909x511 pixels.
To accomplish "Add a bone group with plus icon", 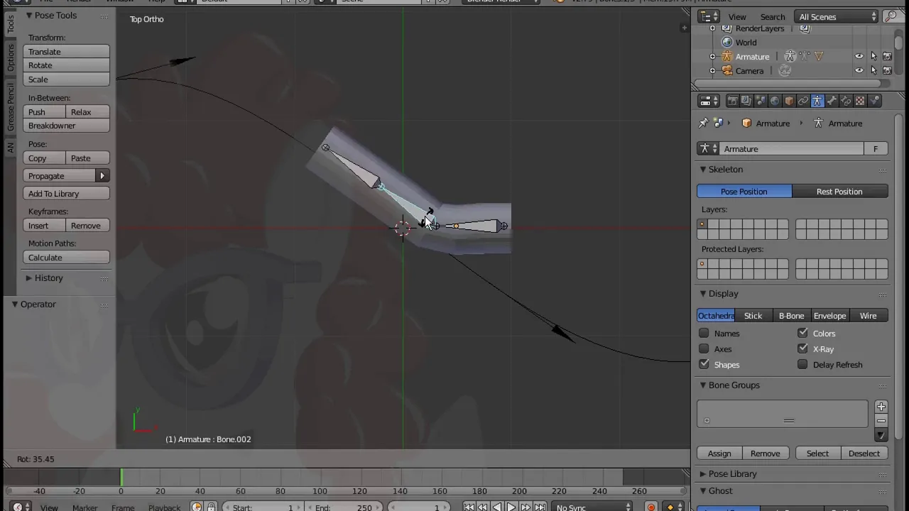I will (881, 407).
